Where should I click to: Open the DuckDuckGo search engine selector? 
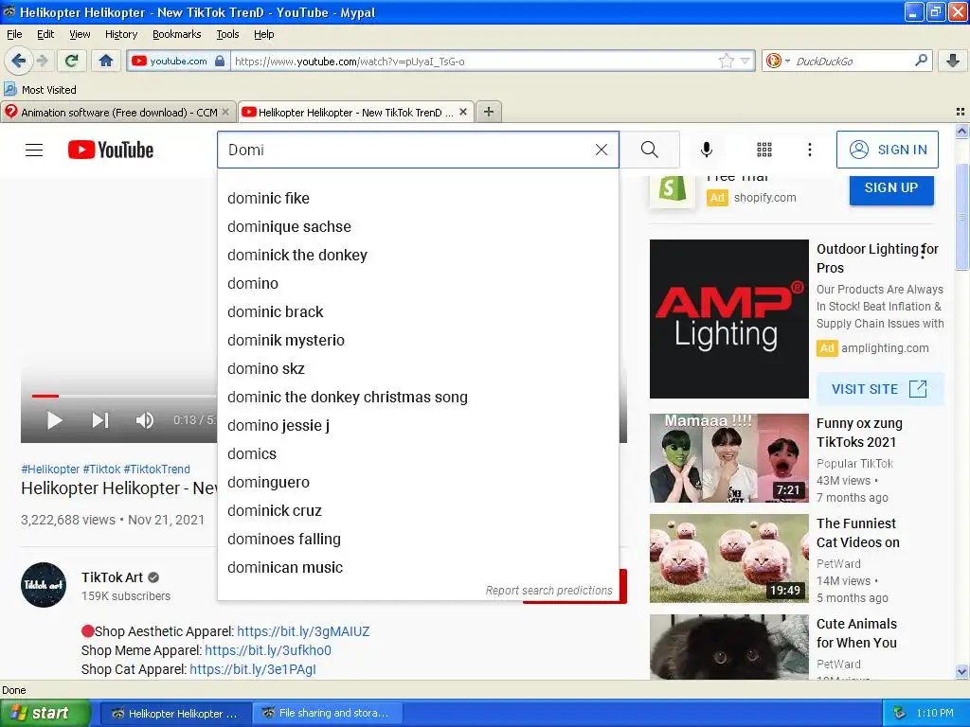pyautogui.click(x=777, y=61)
